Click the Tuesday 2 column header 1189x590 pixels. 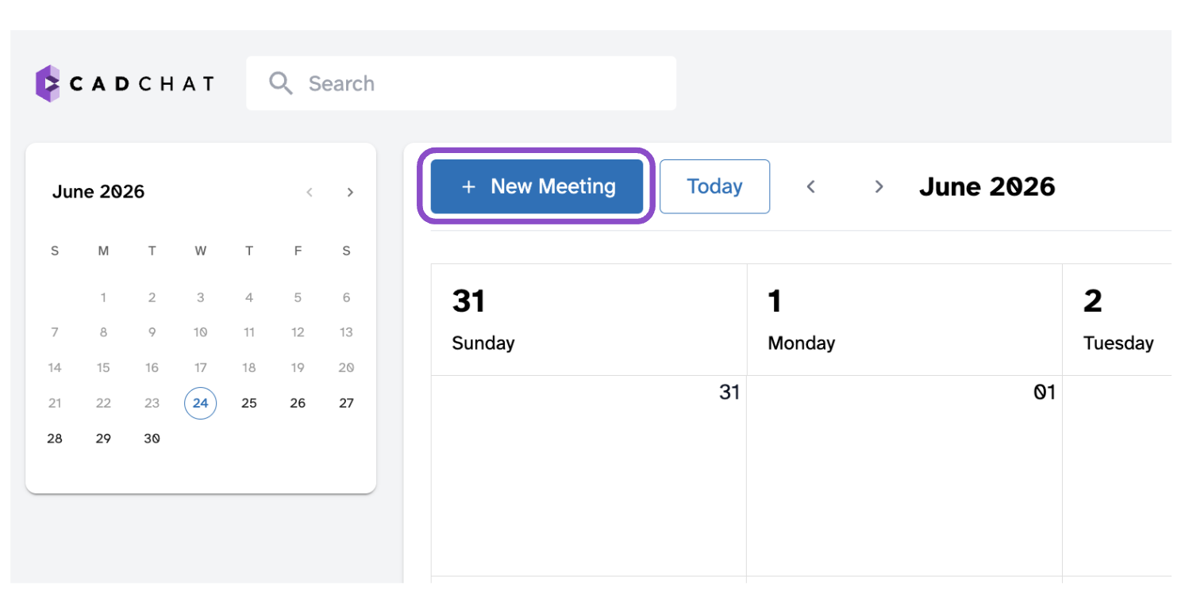(x=1117, y=320)
